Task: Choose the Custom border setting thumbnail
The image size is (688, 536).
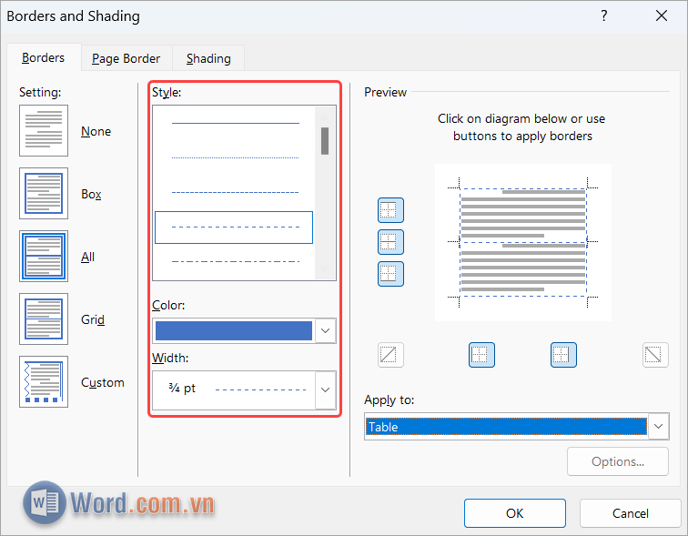Action: click(44, 381)
